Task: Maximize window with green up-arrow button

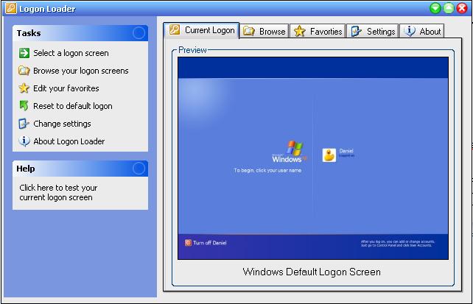Action: click(449, 8)
